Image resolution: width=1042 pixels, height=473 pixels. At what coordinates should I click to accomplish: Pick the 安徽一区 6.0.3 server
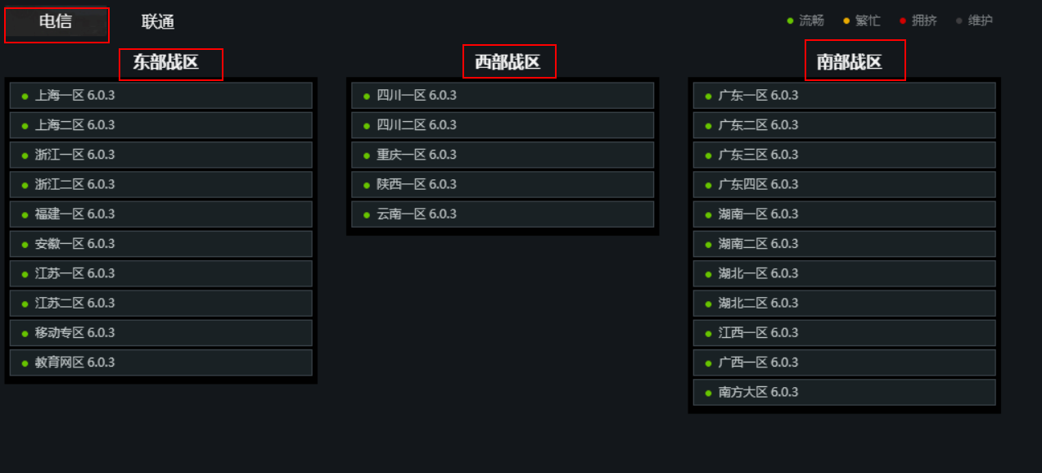tap(161, 244)
